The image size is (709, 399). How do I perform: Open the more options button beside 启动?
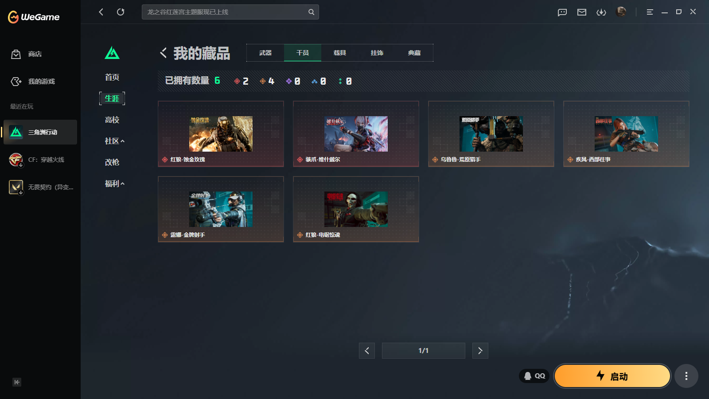(686, 376)
